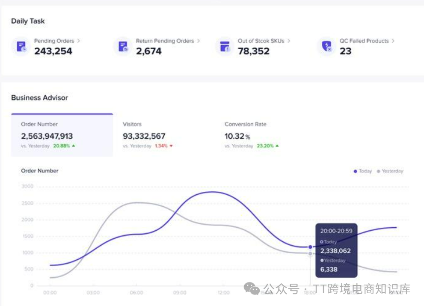Click the 243,254 pending orders value
Image resolution: width=424 pixels, height=306 pixels.
click(53, 51)
